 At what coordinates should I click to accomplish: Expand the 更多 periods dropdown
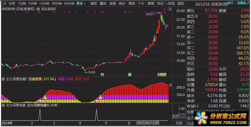pyautogui.click(x=81, y=3)
